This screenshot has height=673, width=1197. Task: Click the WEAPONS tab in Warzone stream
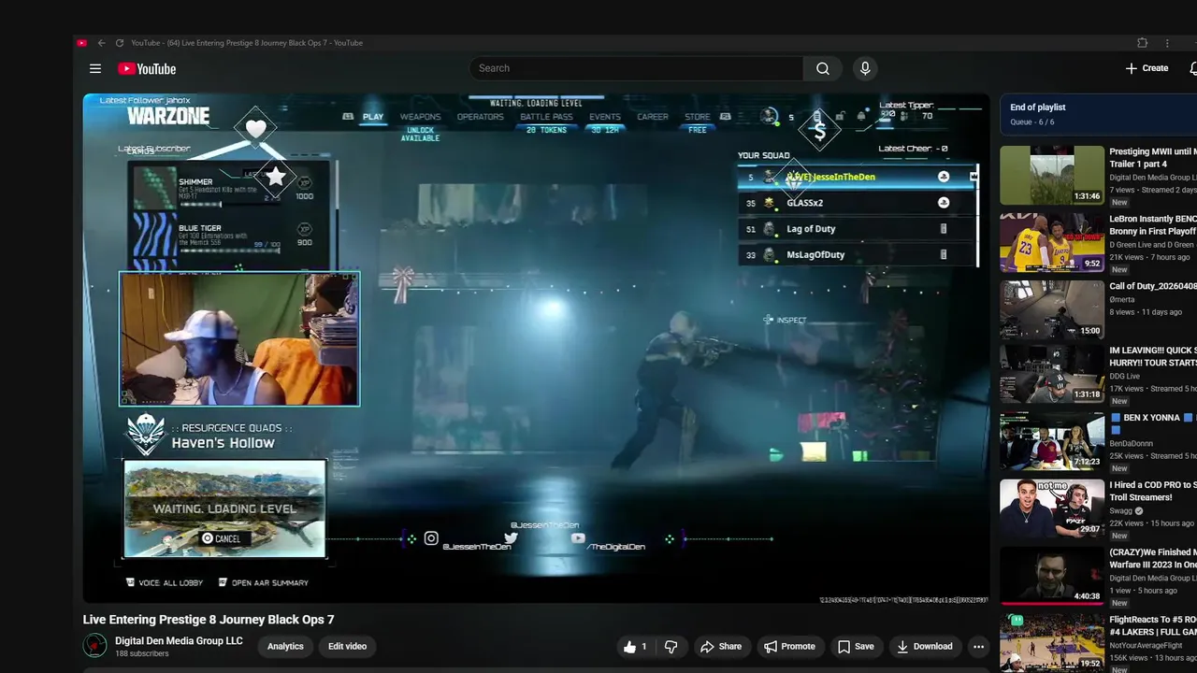(420, 117)
